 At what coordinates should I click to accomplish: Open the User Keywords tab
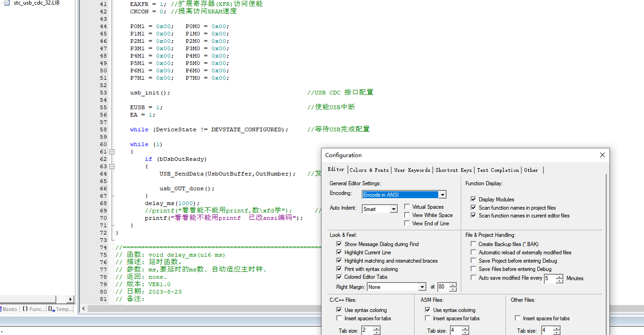tap(412, 170)
